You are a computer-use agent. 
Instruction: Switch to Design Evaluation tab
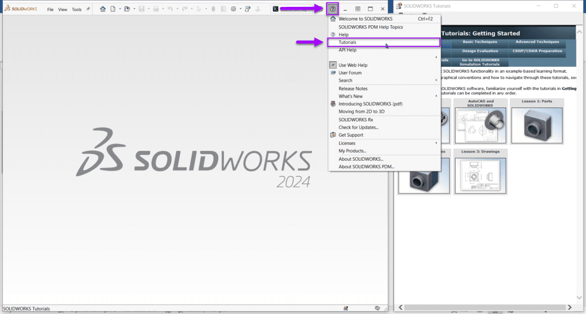pos(480,51)
